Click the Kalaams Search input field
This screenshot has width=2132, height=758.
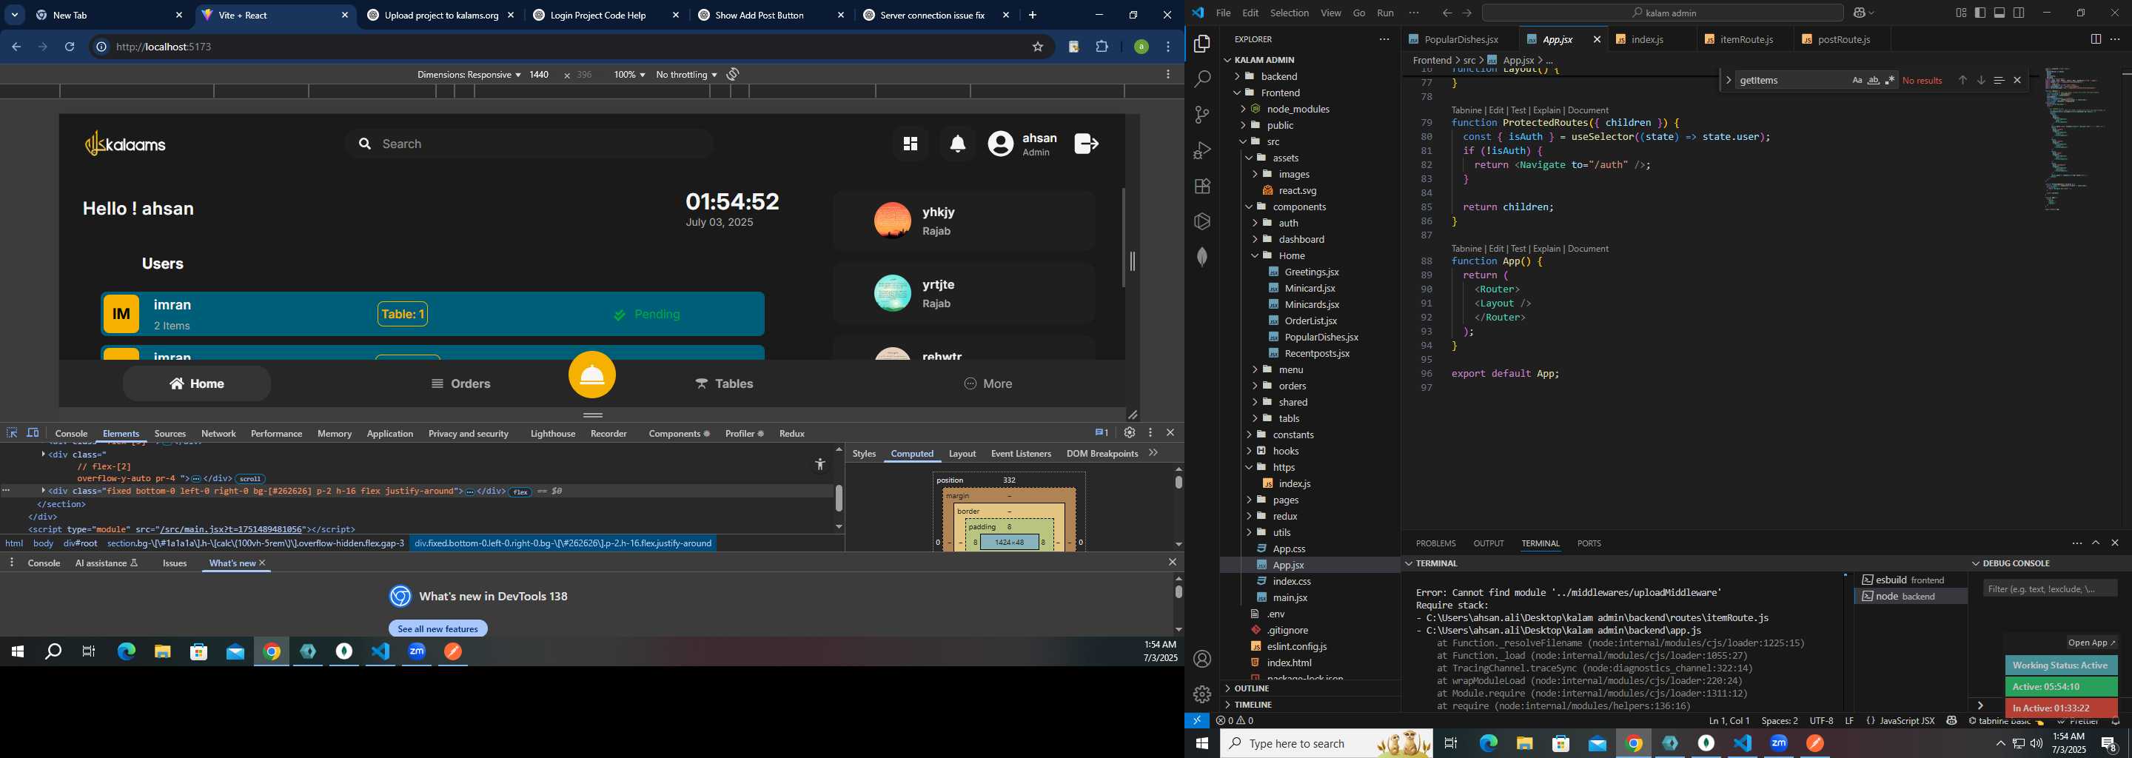tap(529, 144)
